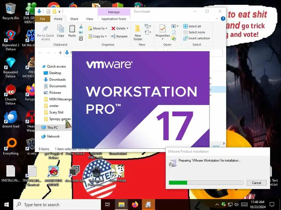Open the Properties dropdown arrow

click(x=162, y=39)
